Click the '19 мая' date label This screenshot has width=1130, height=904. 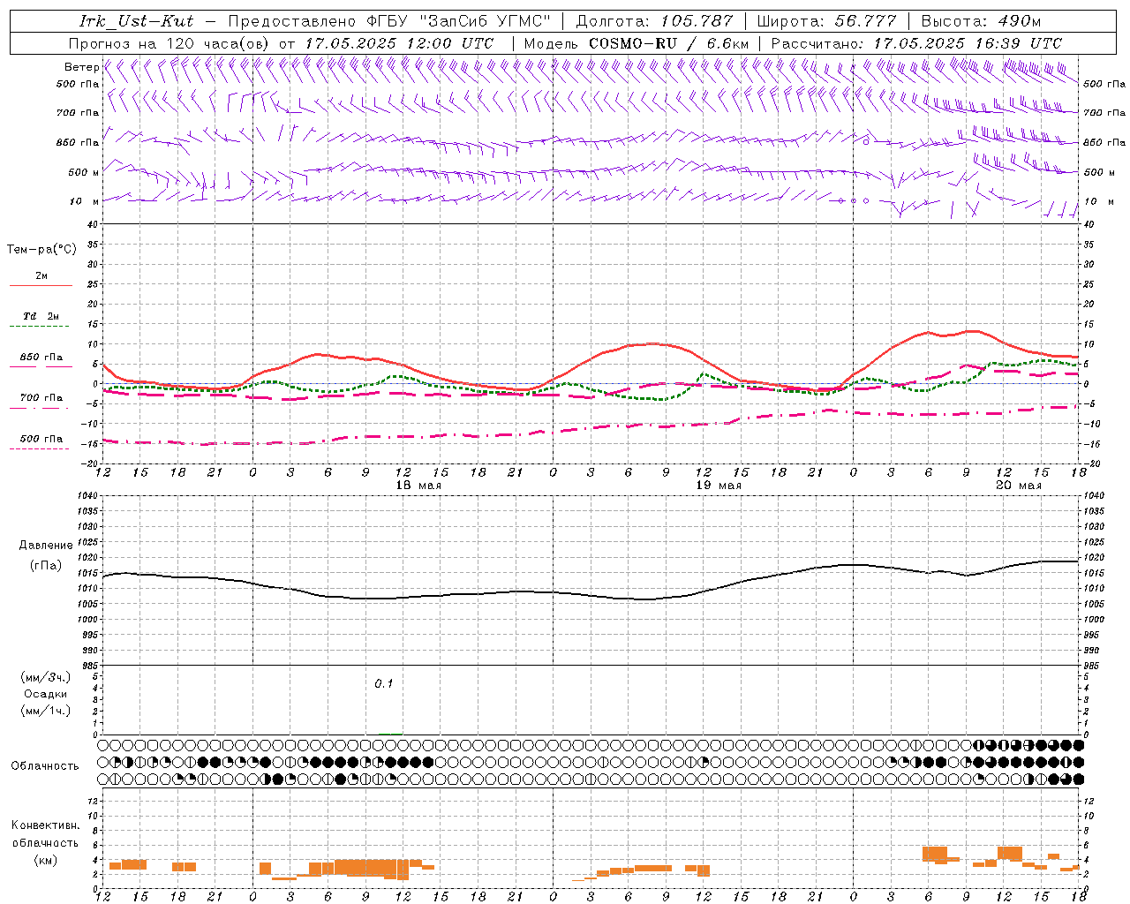719,486
